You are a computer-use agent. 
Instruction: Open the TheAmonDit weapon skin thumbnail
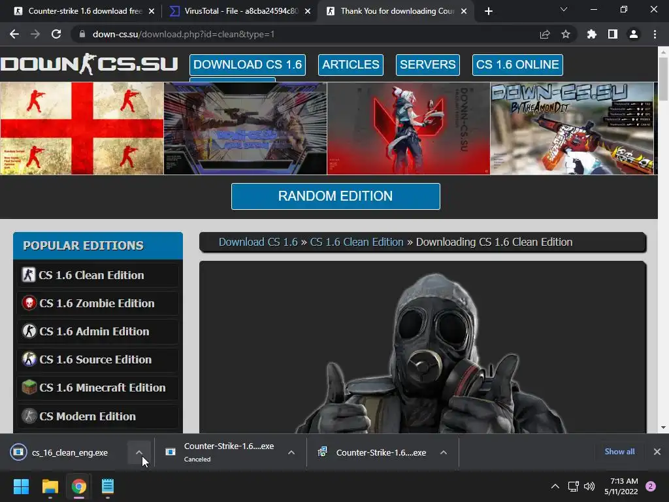tap(572, 129)
